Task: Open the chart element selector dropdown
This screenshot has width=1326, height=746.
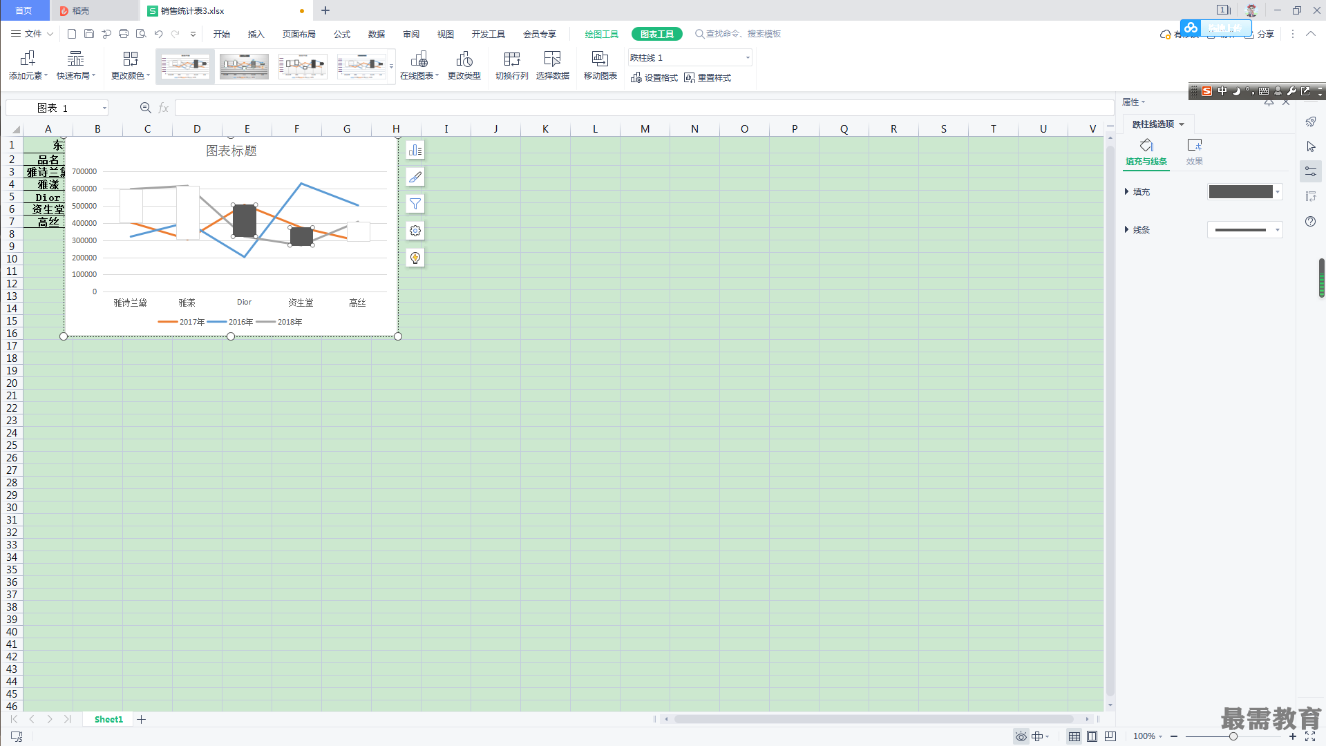Action: [748, 58]
